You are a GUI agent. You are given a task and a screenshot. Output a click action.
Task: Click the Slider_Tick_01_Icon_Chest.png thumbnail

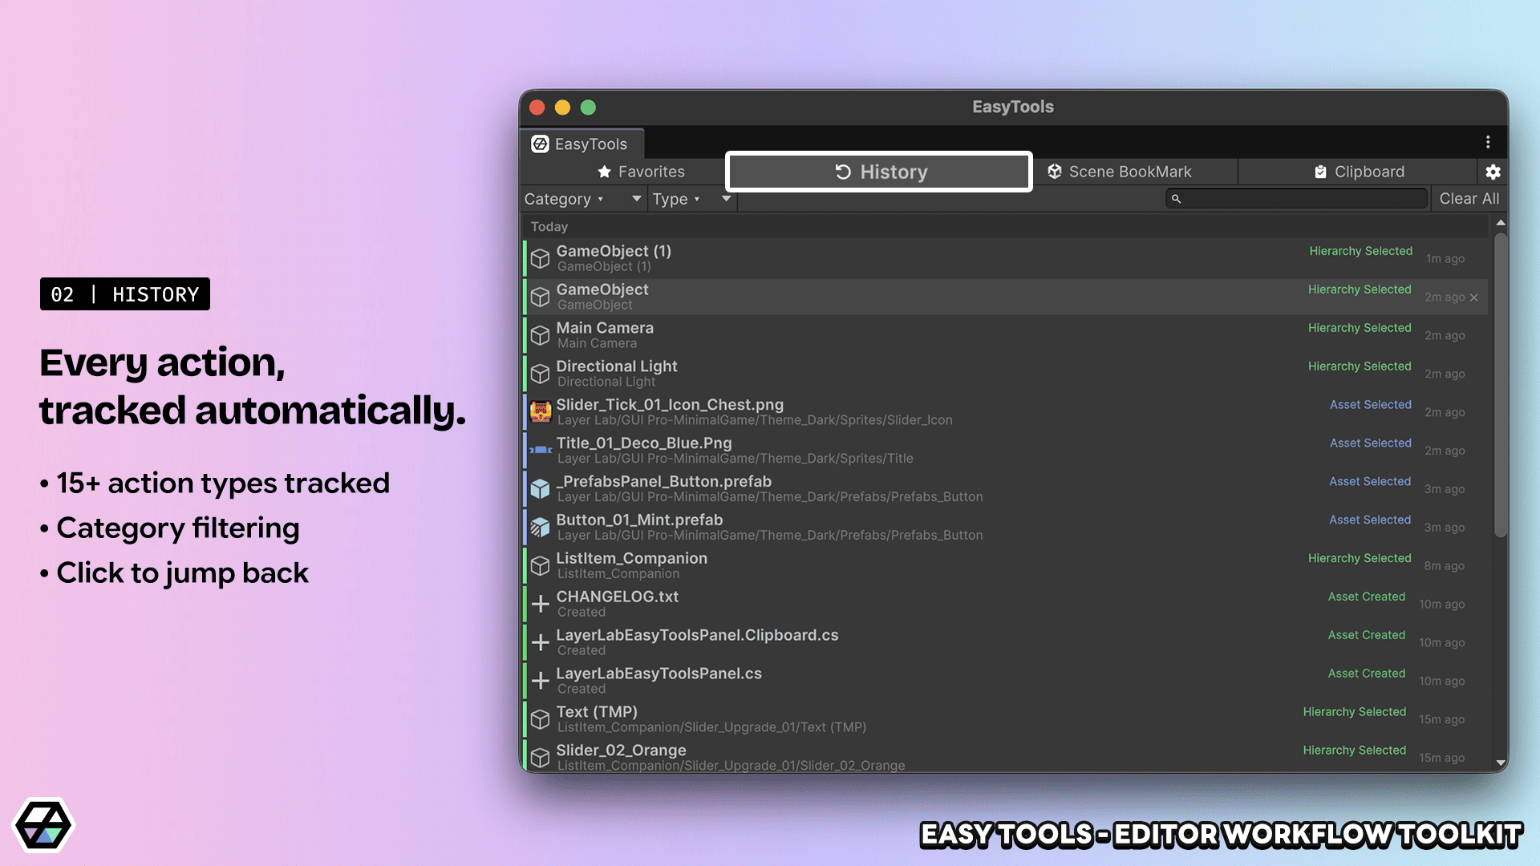coord(541,412)
